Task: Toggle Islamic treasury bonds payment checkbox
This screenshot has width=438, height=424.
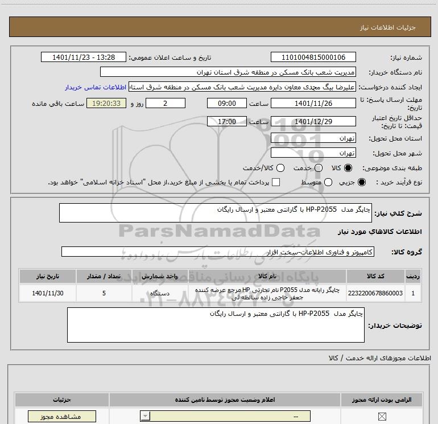Action: [x=276, y=182]
